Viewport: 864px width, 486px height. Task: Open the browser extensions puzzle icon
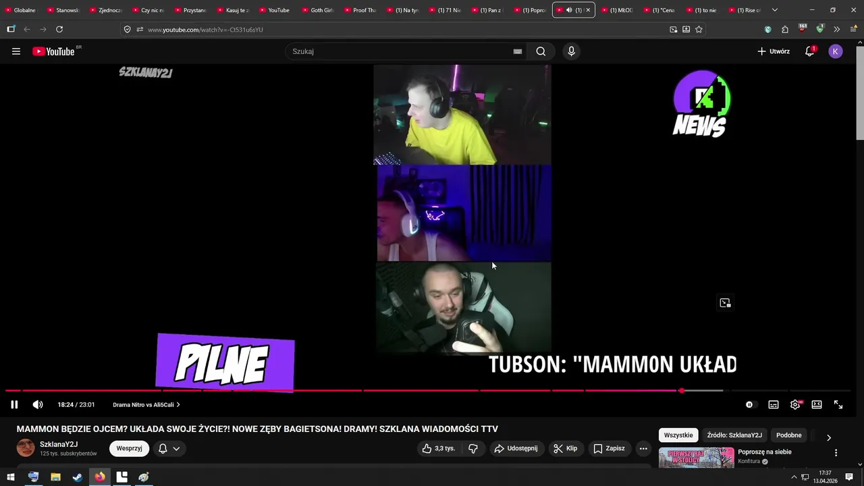pos(784,30)
